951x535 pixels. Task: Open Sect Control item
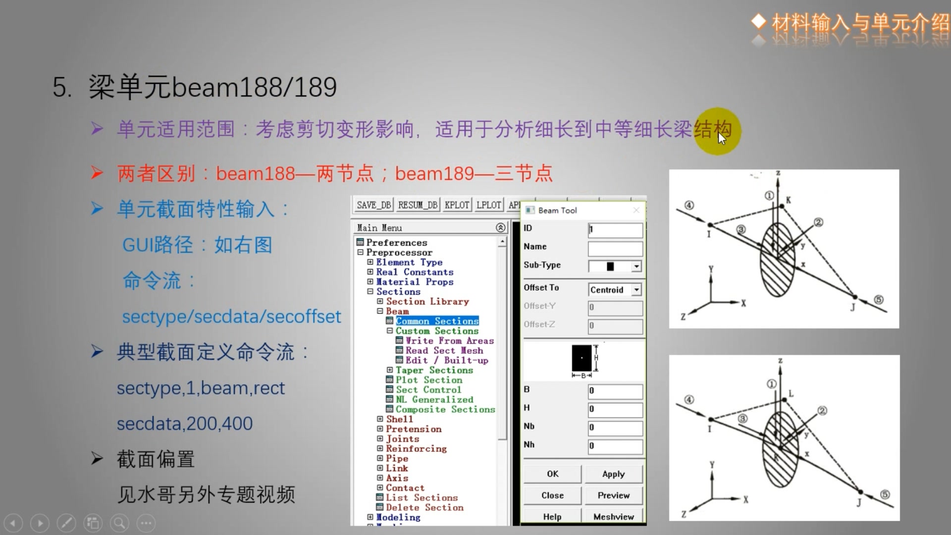click(428, 390)
